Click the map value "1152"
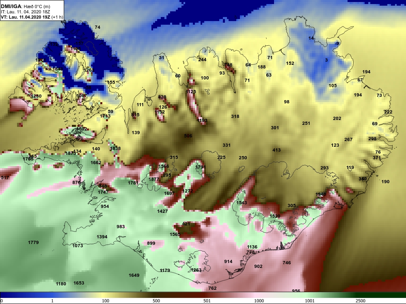Screen dimensions: 406x304 160,112
